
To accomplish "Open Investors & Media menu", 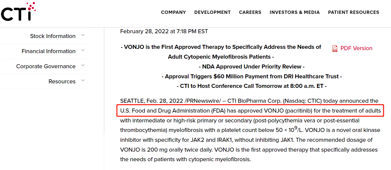I will [294, 12].
